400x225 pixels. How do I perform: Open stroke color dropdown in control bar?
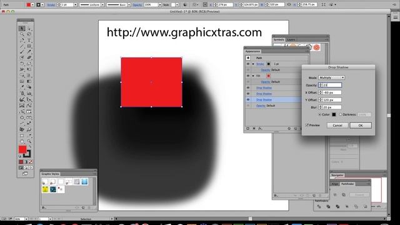click(x=42, y=5)
